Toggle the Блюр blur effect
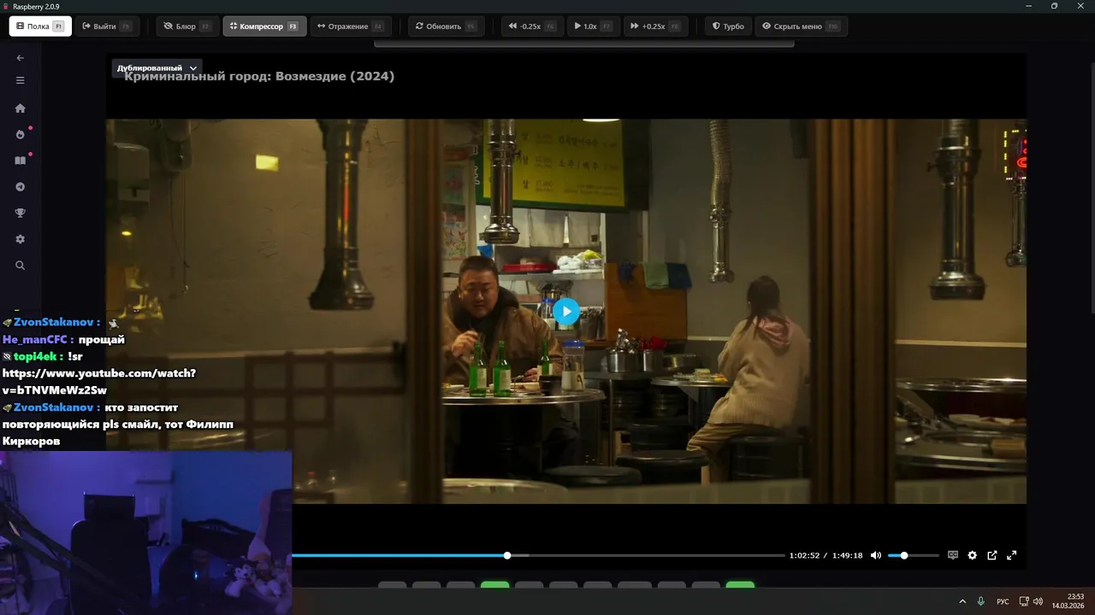Screen dimensions: 1095x615 pyautogui.click(x=187, y=26)
